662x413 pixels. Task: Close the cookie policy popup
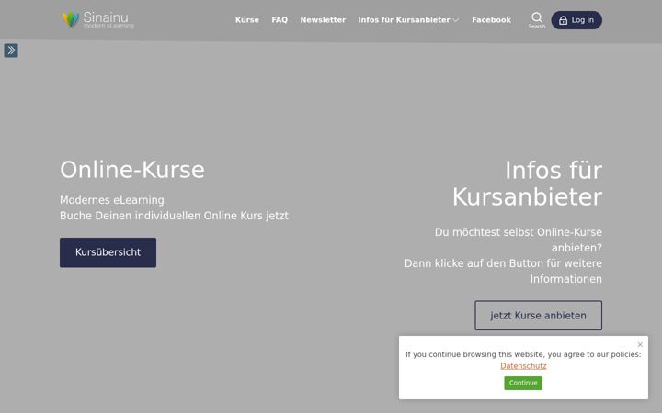(x=640, y=344)
